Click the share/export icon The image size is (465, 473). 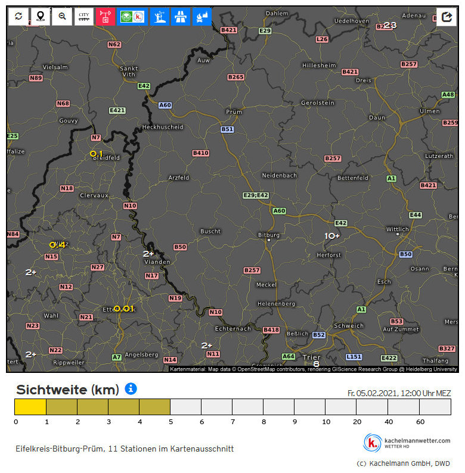[446, 17]
